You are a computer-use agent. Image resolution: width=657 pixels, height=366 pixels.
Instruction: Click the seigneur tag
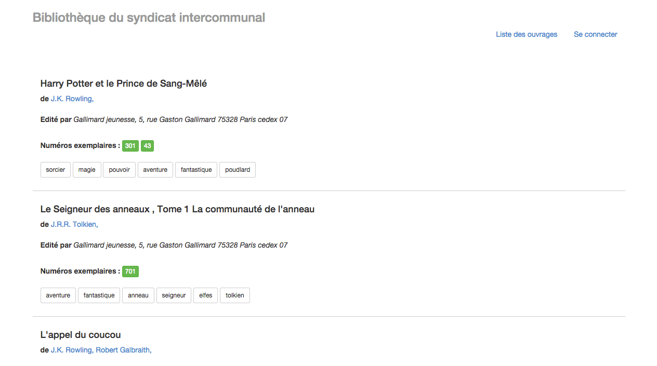[x=174, y=295]
